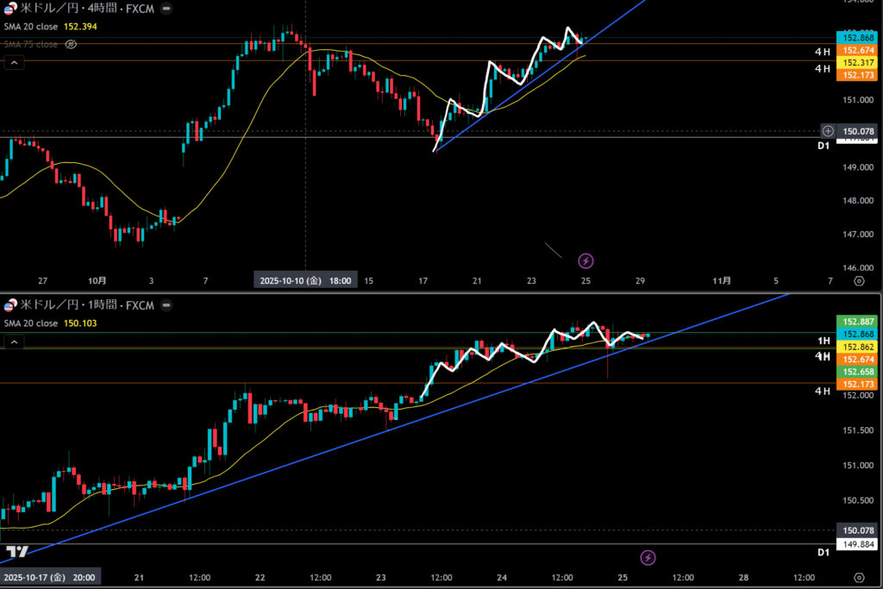The height and width of the screenshot is (589, 883).
Task: Click the minus button beside 1時間 FXCM title
Action: [166, 305]
